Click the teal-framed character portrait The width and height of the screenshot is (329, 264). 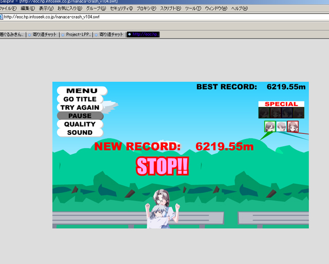(281, 127)
